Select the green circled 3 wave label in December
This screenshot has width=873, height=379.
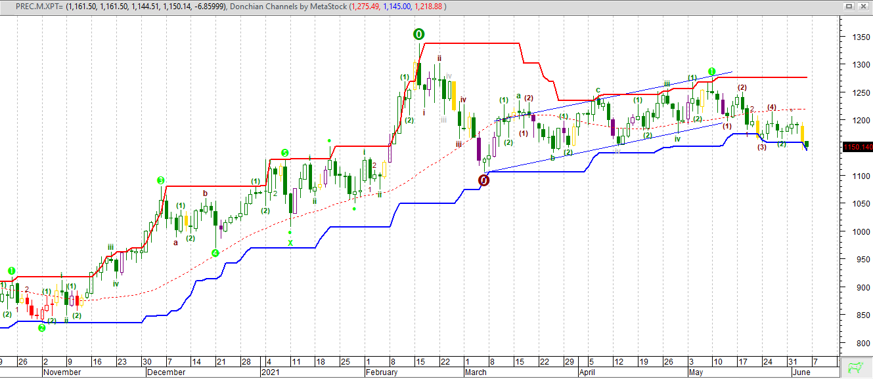[x=160, y=180]
